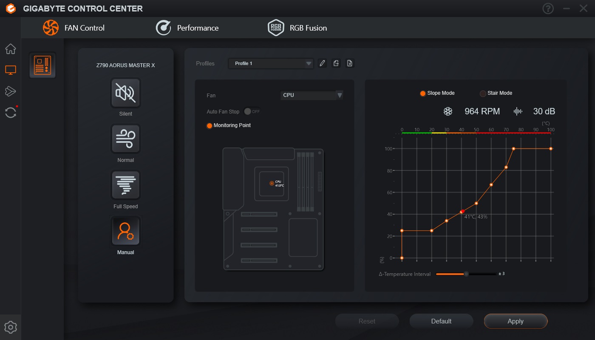Click the 964 RPM reading
This screenshot has height=340, width=595.
coord(482,111)
